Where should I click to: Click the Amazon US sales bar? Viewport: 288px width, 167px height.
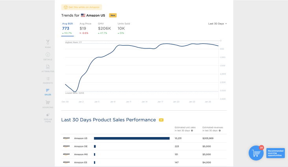pos(132,138)
